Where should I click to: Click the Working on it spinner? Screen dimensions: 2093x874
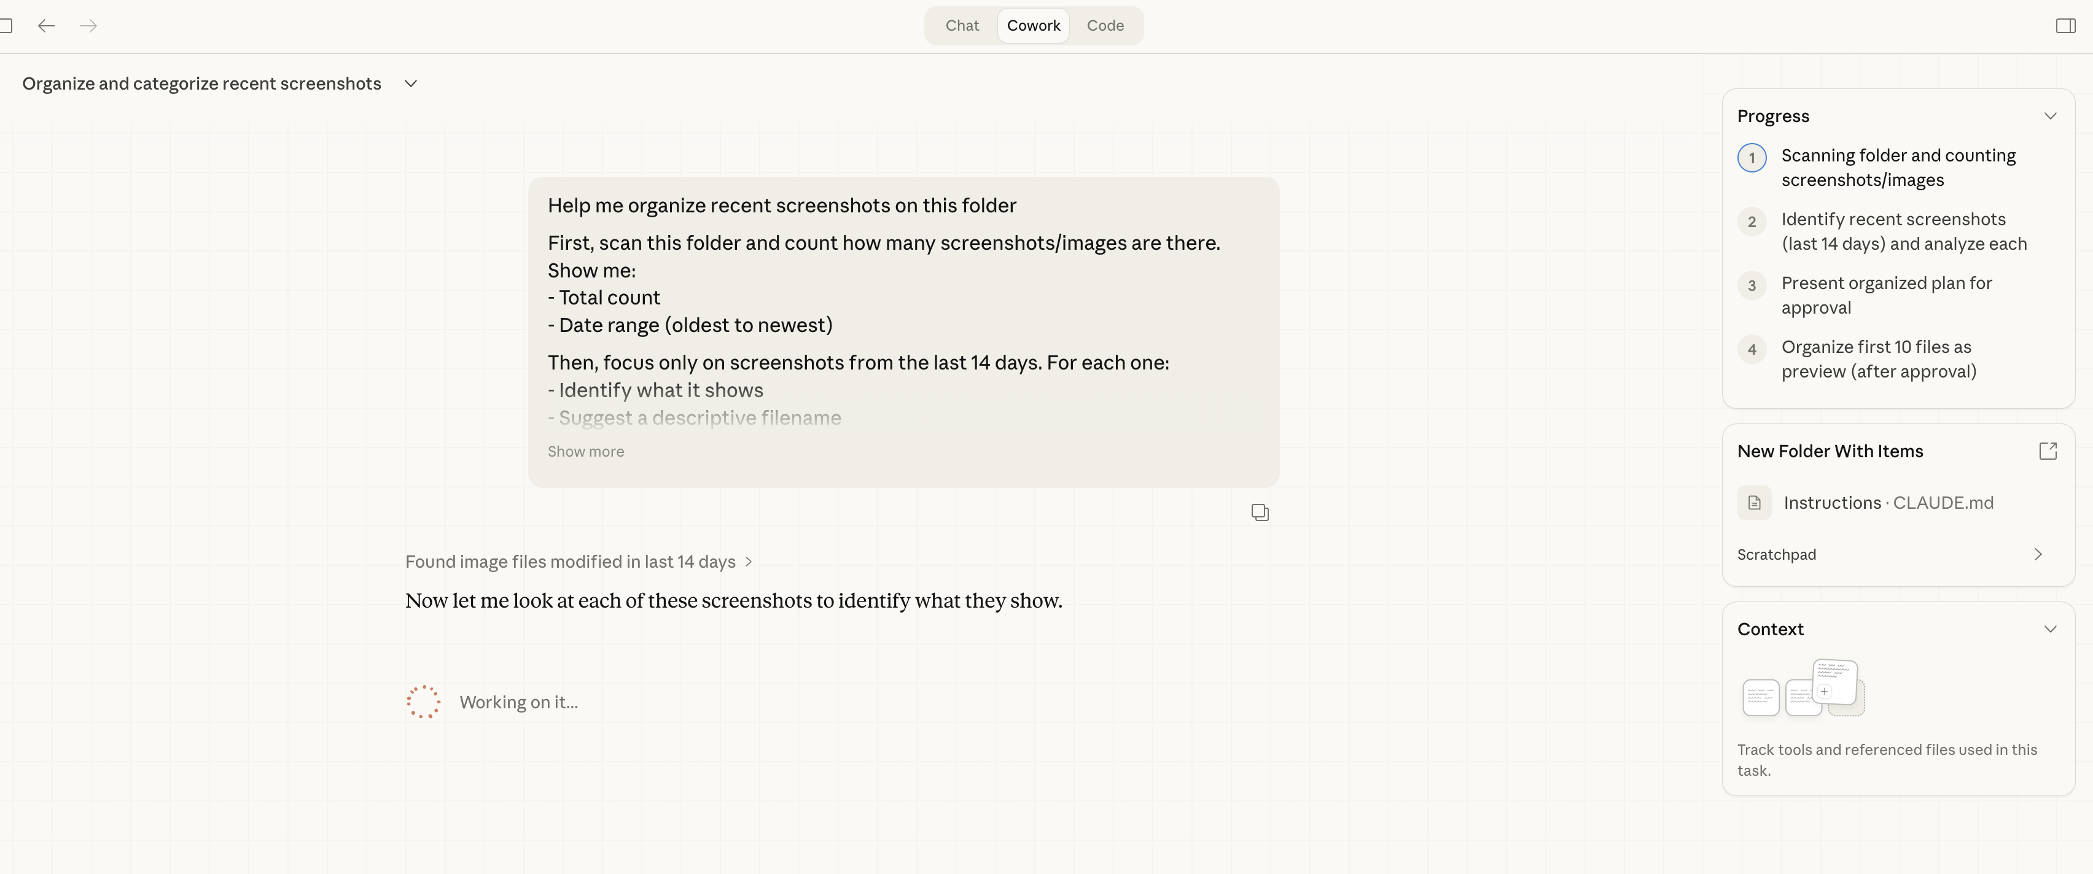[423, 702]
